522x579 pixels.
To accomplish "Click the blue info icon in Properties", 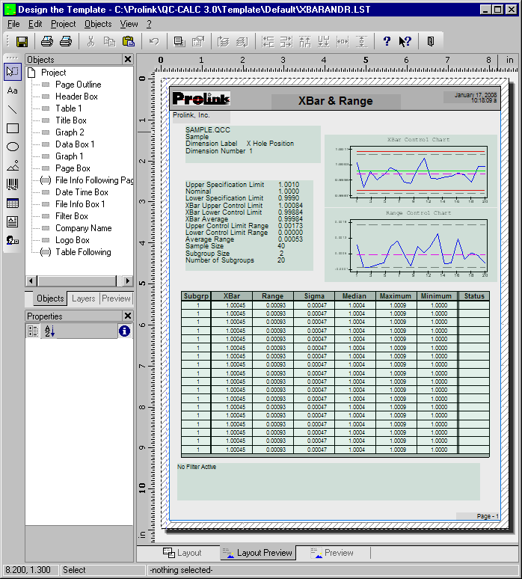I will coord(124,331).
